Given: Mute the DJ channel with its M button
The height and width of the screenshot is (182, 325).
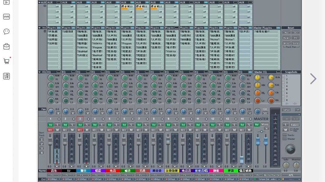Looking at the screenshot, I should tap(72, 130).
